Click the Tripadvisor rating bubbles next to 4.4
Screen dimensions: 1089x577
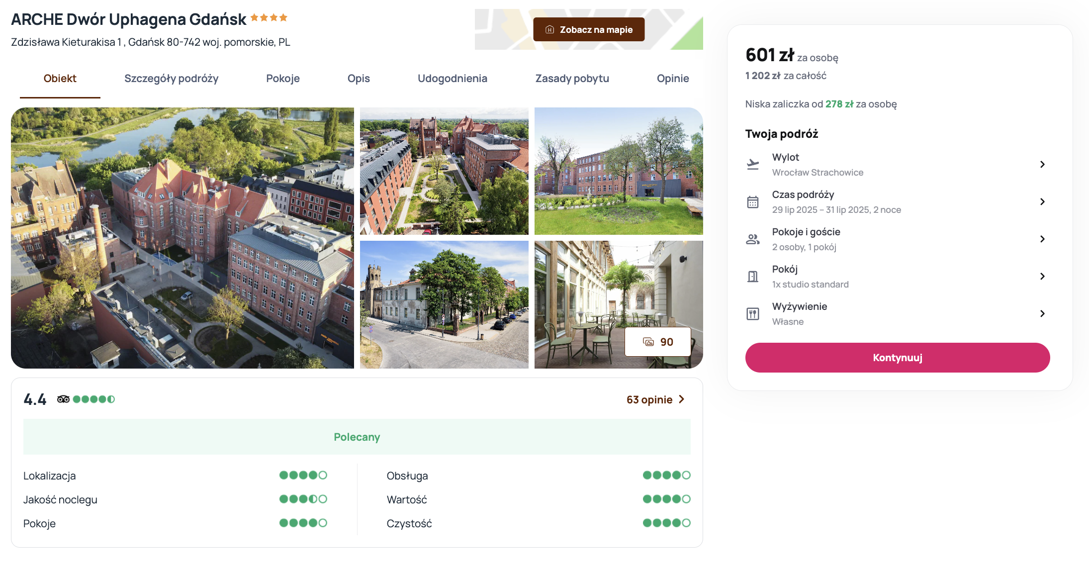coord(94,399)
